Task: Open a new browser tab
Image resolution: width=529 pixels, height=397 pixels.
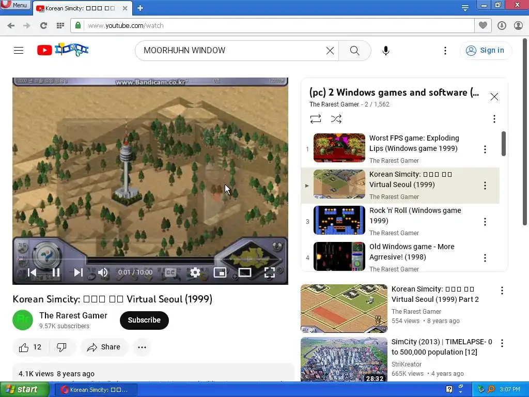Action: coord(141,8)
